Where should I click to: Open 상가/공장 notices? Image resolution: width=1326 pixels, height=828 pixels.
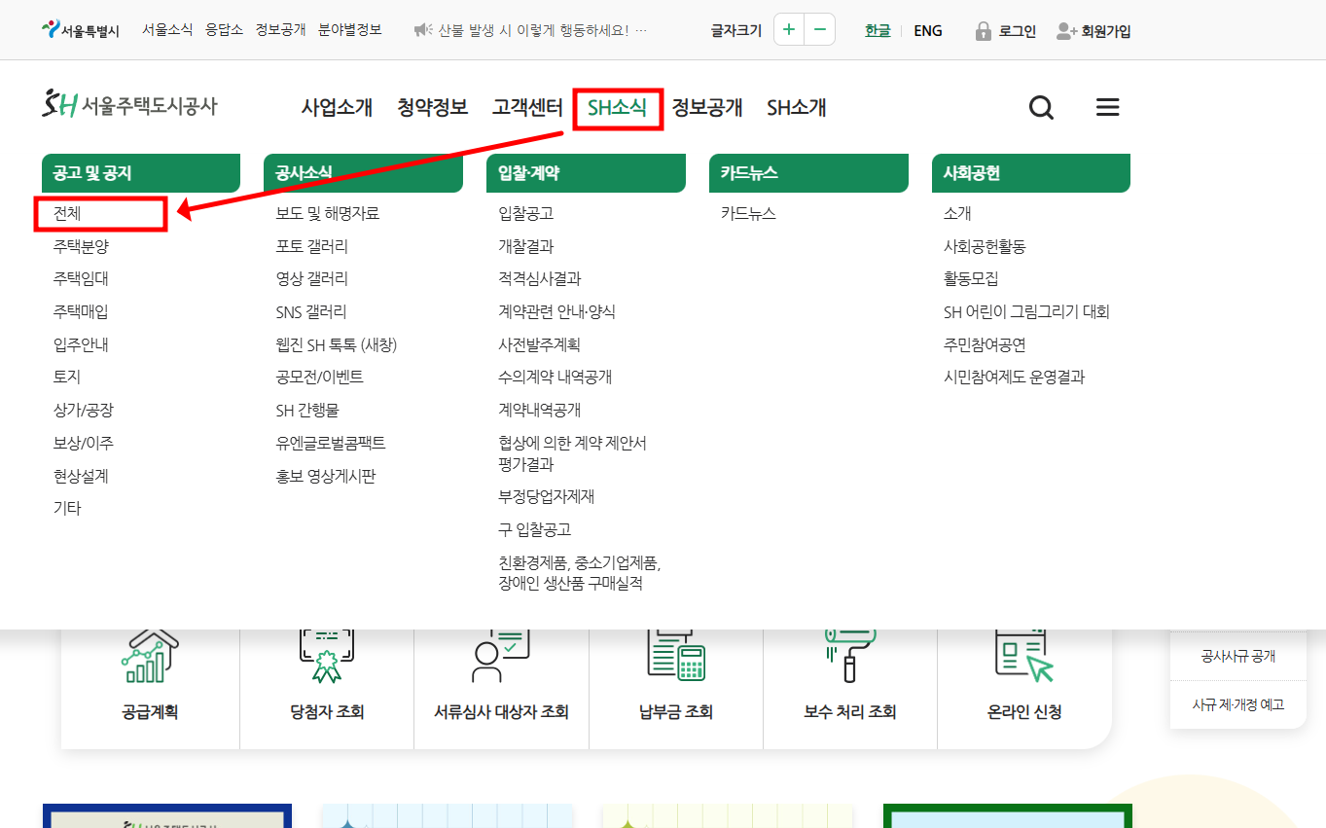[x=84, y=410]
